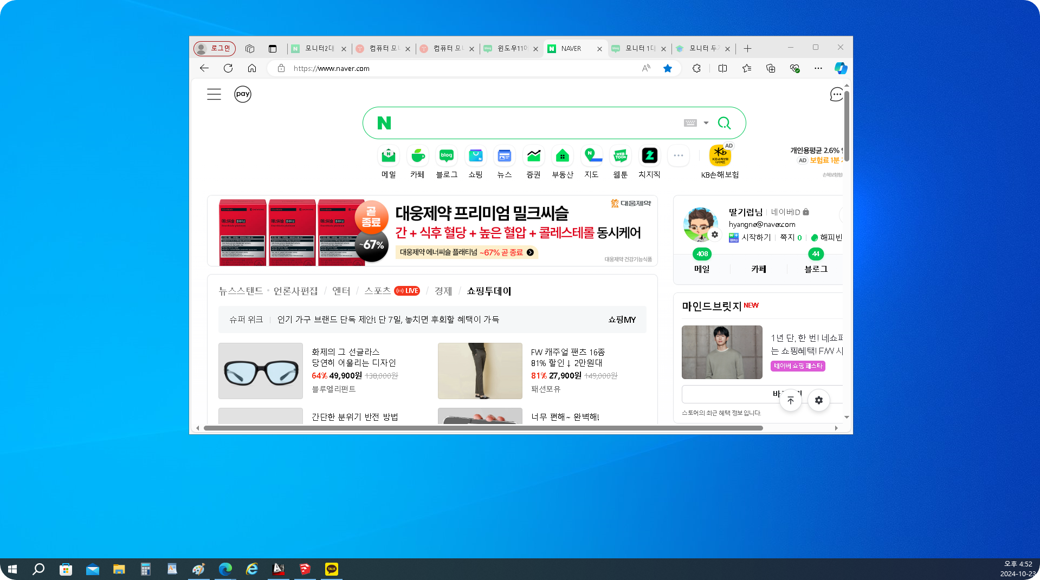Open the browser extensions icon
This screenshot has width=1040, height=580.
pos(696,68)
